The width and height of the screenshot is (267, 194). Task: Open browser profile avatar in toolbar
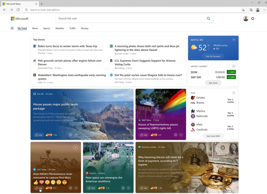258,10
